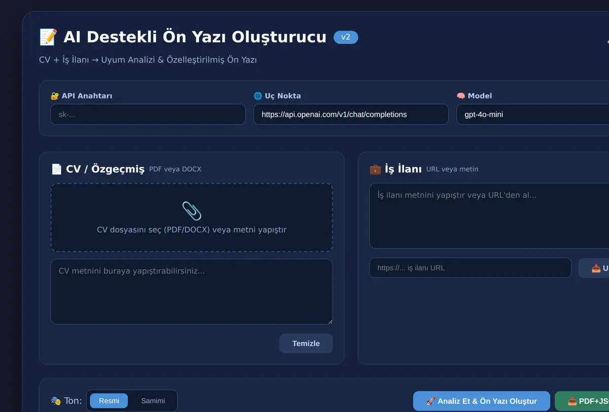
Task: Click Analiz Et & Ön Yazı Oluştur button
Action: 482,401
